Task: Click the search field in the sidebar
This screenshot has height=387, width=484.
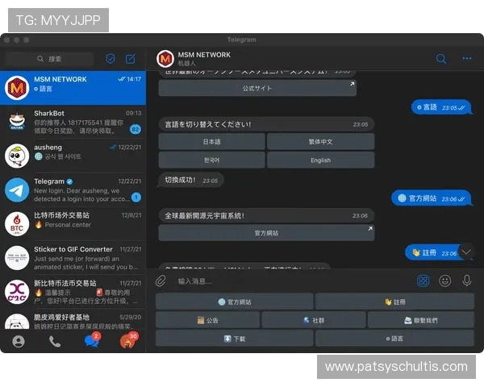Action: tap(50, 59)
